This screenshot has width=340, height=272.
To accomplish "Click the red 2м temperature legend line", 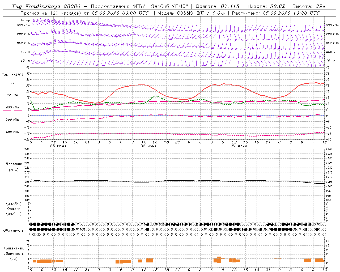I will point(12,86).
